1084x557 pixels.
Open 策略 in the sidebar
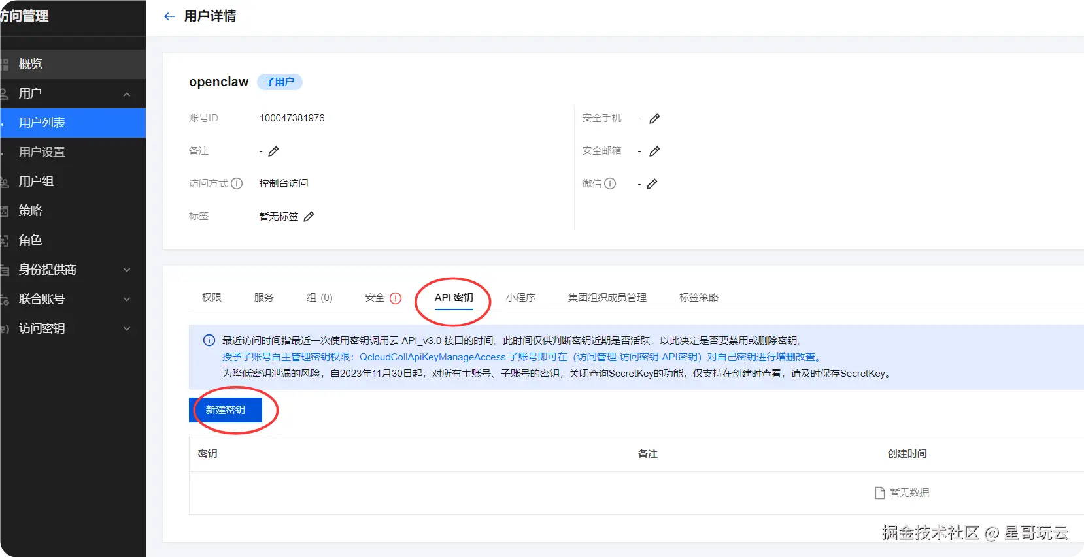pos(73,211)
